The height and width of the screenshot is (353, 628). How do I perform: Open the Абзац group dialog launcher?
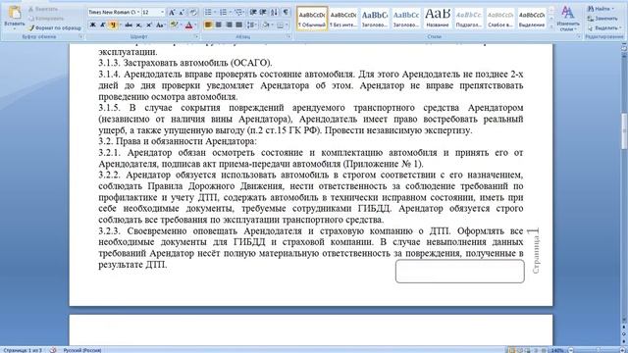(288, 36)
